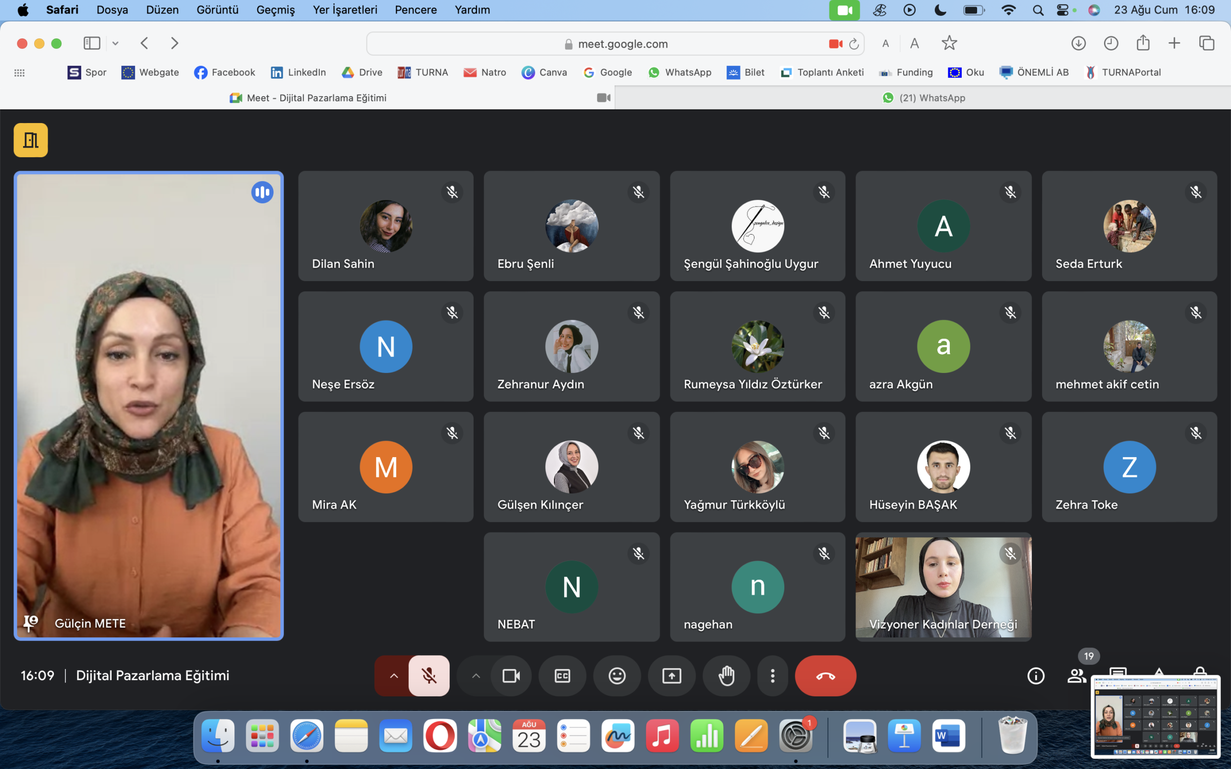Click the raise hand icon
This screenshot has height=769, width=1231.
click(x=727, y=675)
